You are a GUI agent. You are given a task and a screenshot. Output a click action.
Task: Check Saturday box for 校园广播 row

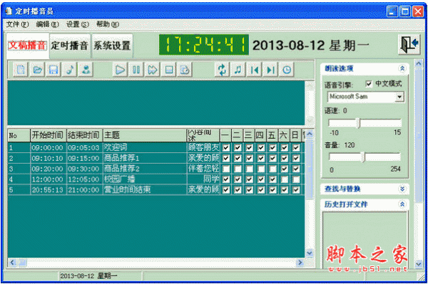point(284,179)
